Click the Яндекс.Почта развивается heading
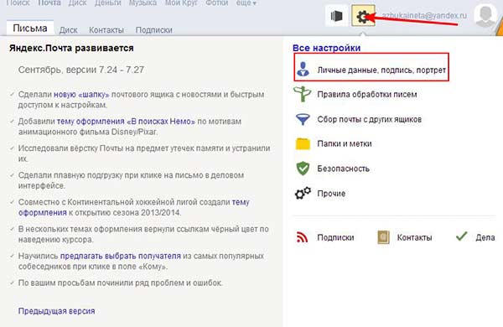503x327 pixels. click(71, 48)
